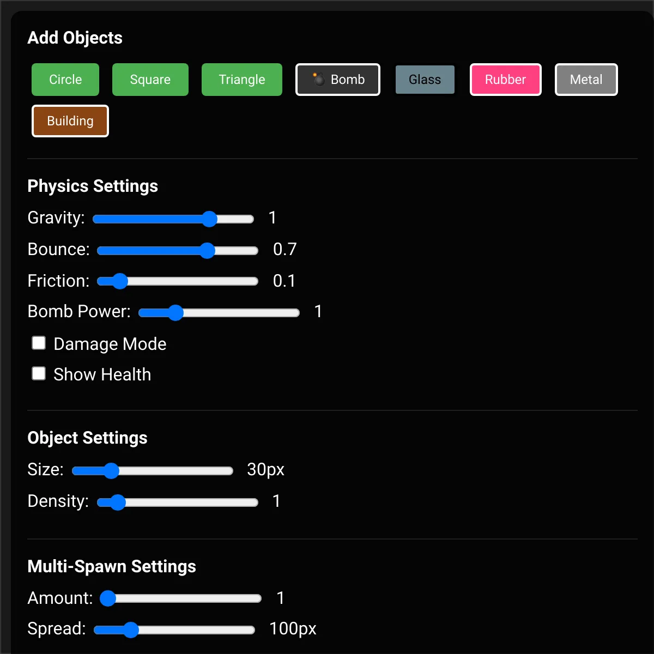654x654 pixels.
Task: Toggle the Show Health checkbox
Action: pyautogui.click(x=39, y=373)
